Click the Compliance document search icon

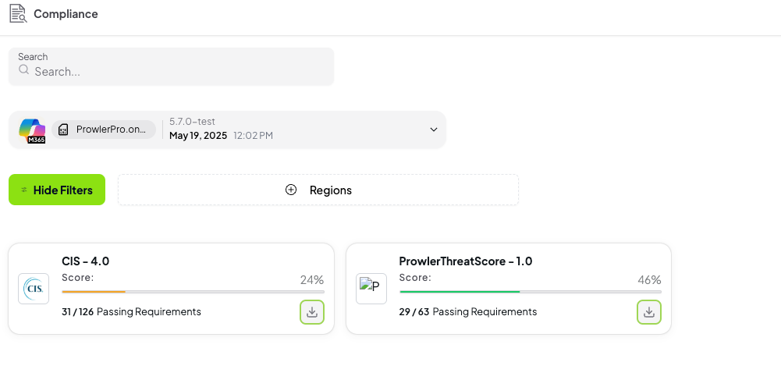pos(18,13)
